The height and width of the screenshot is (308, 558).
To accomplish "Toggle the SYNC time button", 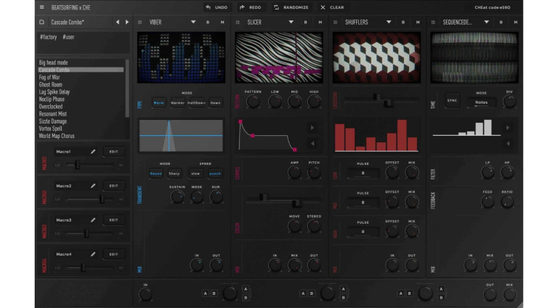I will (x=452, y=101).
